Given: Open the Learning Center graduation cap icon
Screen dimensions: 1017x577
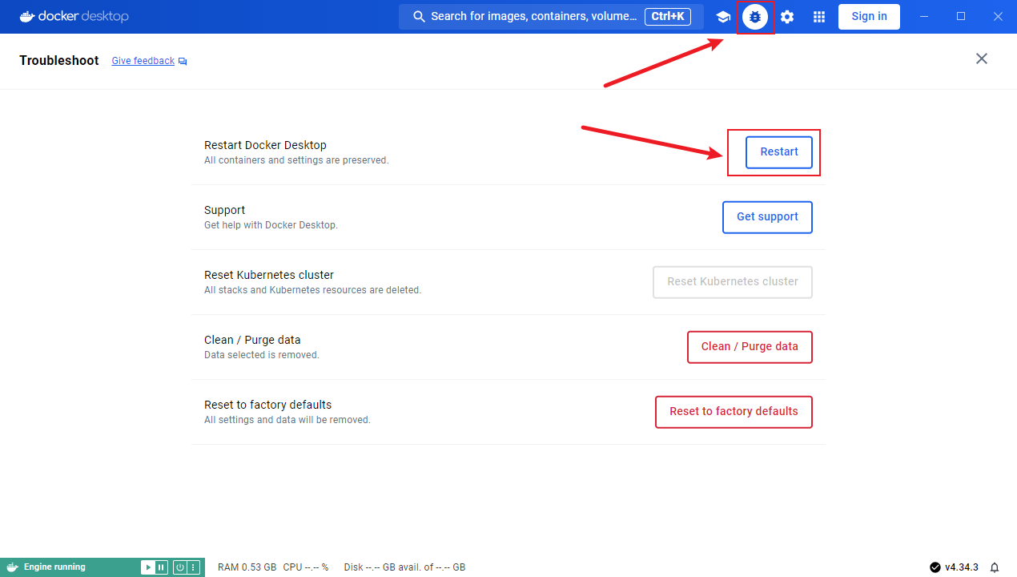Looking at the screenshot, I should 723,17.
